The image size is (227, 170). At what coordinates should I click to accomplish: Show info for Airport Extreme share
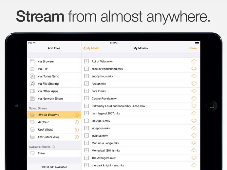[77, 115]
